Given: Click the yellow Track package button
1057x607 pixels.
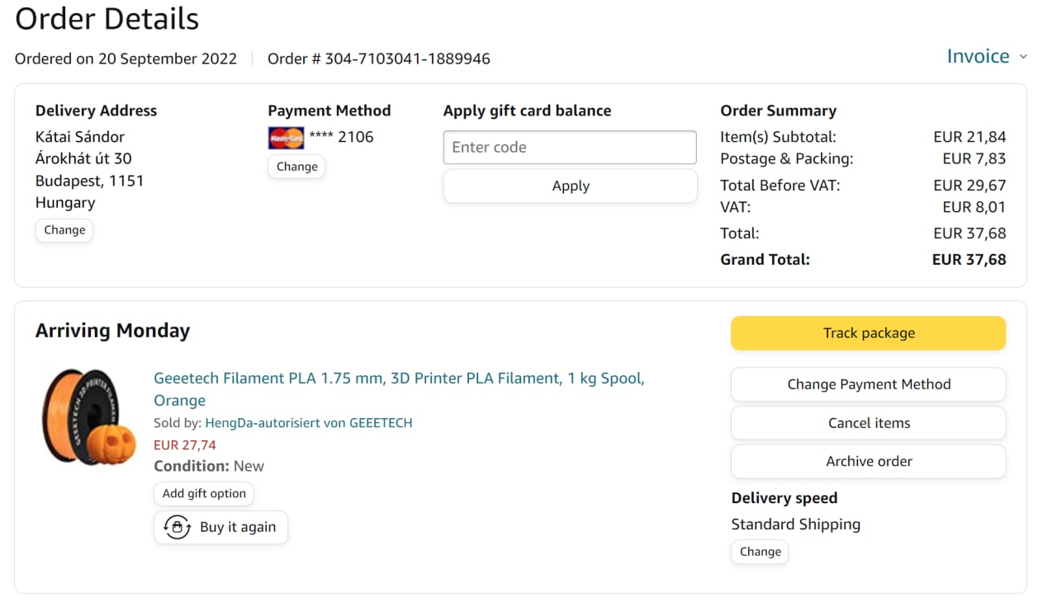Looking at the screenshot, I should (x=868, y=333).
